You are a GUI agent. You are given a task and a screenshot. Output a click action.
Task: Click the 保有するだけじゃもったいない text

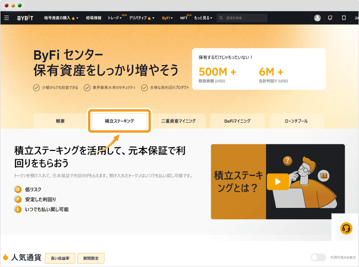point(225,57)
